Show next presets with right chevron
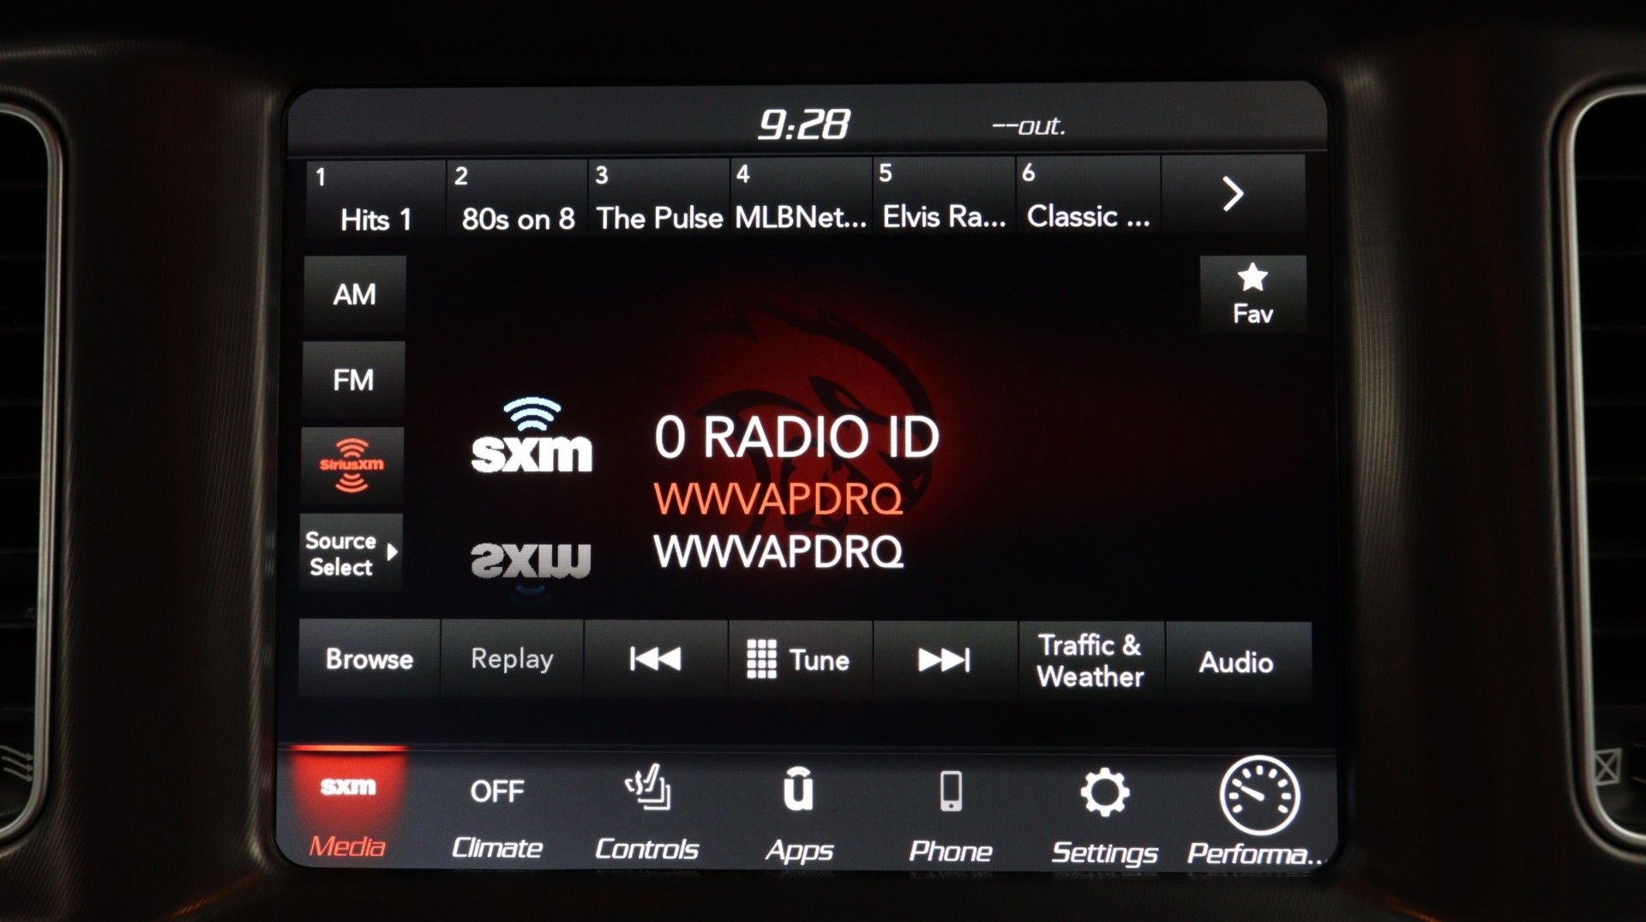1646x922 pixels. (1232, 195)
